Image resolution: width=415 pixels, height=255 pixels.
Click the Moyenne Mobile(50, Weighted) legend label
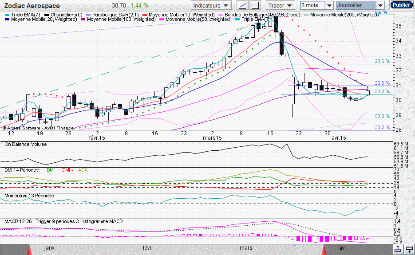click(x=198, y=20)
